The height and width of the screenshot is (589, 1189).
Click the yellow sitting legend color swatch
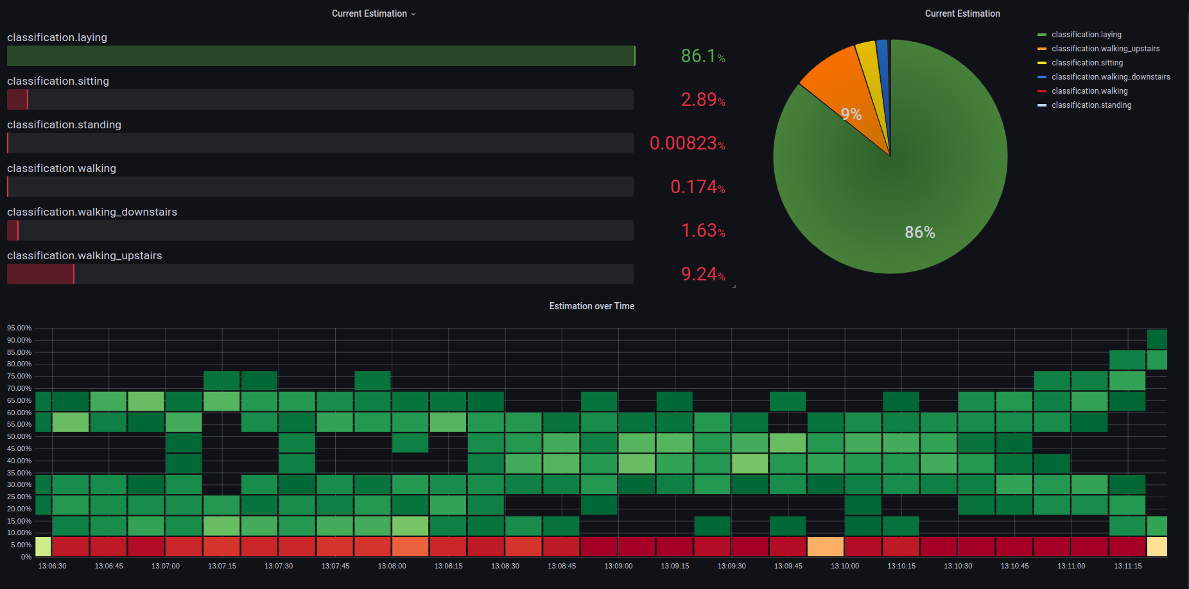coord(1042,63)
